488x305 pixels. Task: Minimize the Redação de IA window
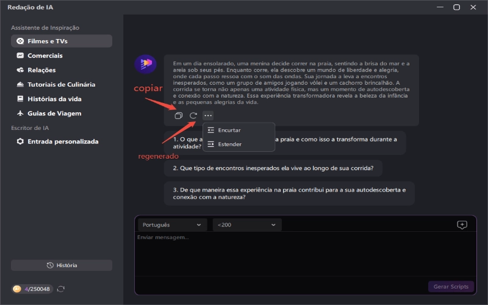(440, 7)
